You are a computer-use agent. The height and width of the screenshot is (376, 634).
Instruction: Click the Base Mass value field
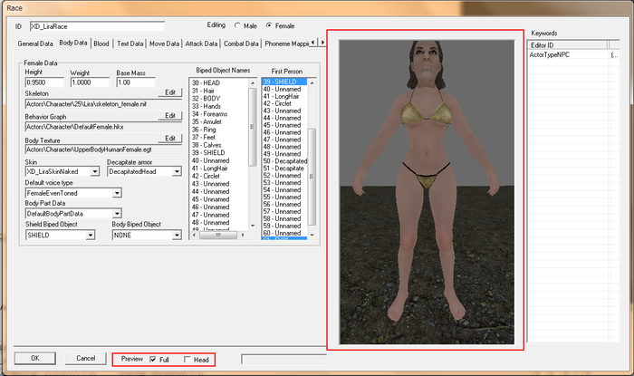(136, 82)
